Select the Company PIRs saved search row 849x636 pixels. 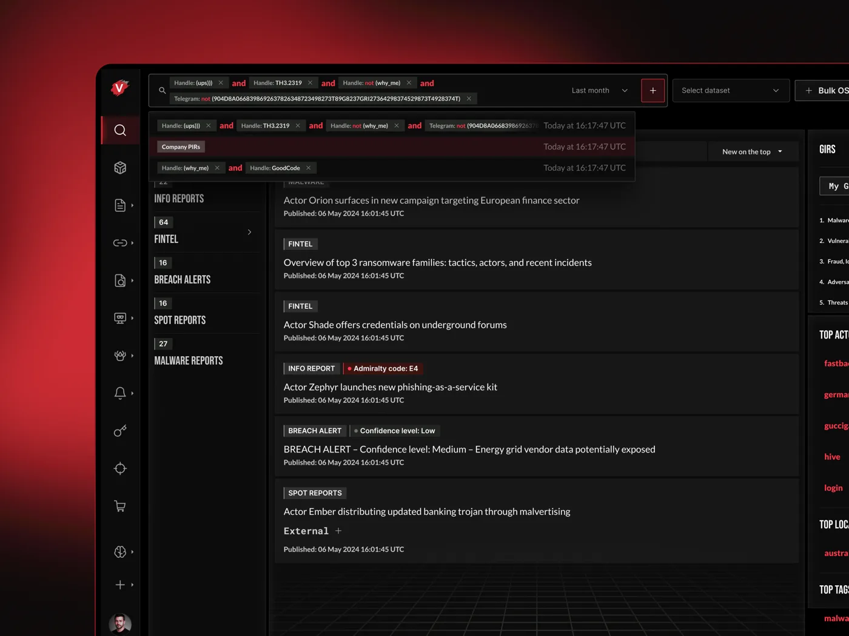(x=392, y=147)
